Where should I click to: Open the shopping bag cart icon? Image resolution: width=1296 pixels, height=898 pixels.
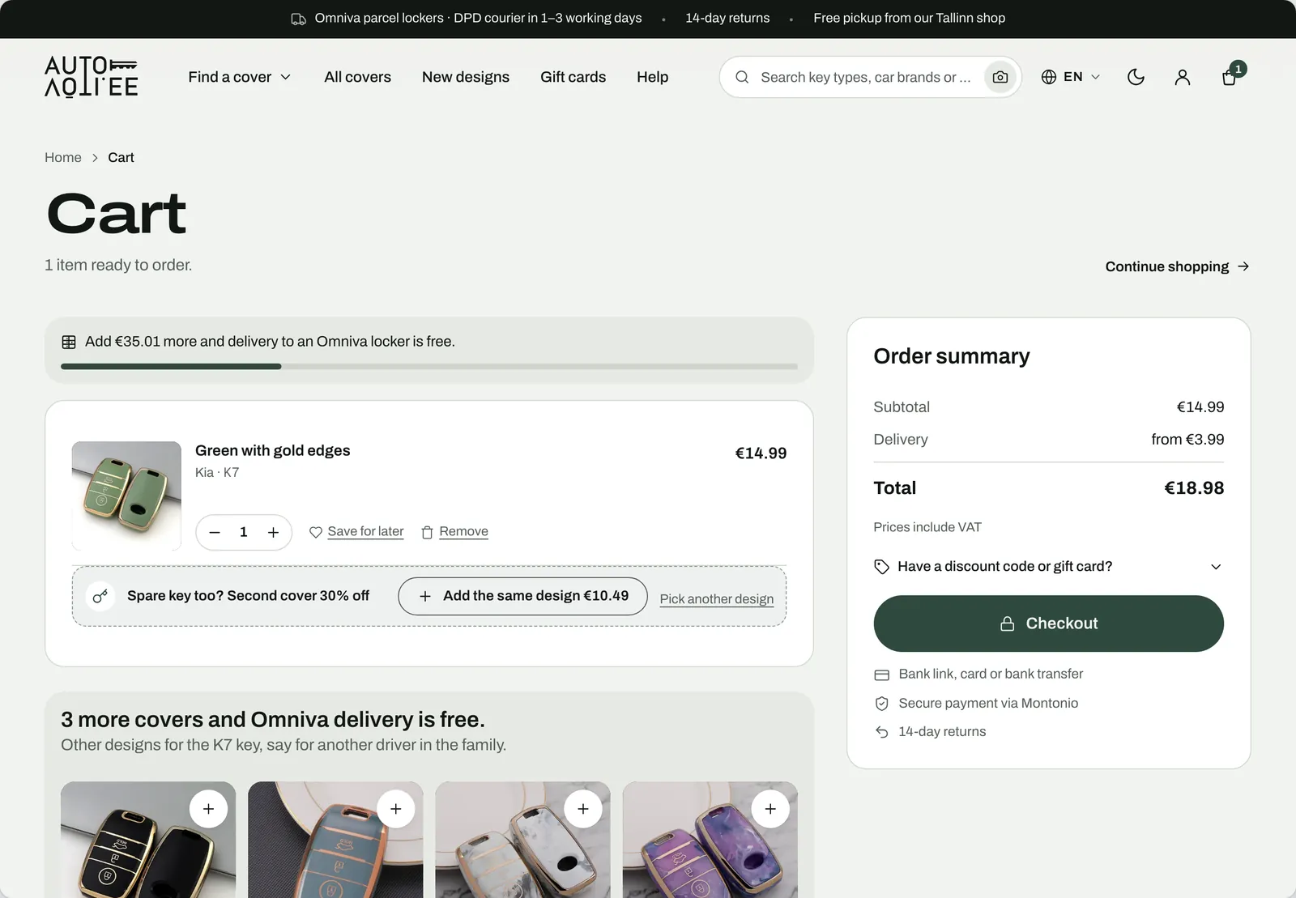(1230, 77)
